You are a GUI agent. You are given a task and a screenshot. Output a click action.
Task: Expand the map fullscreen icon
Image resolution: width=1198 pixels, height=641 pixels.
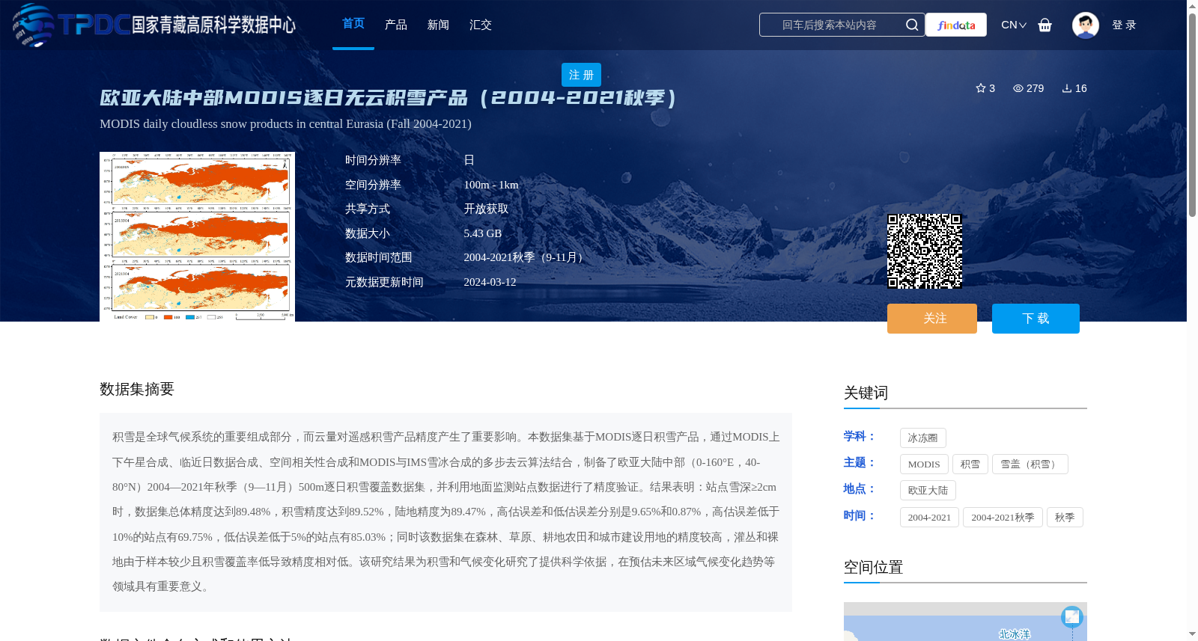[x=1072, y=616]
